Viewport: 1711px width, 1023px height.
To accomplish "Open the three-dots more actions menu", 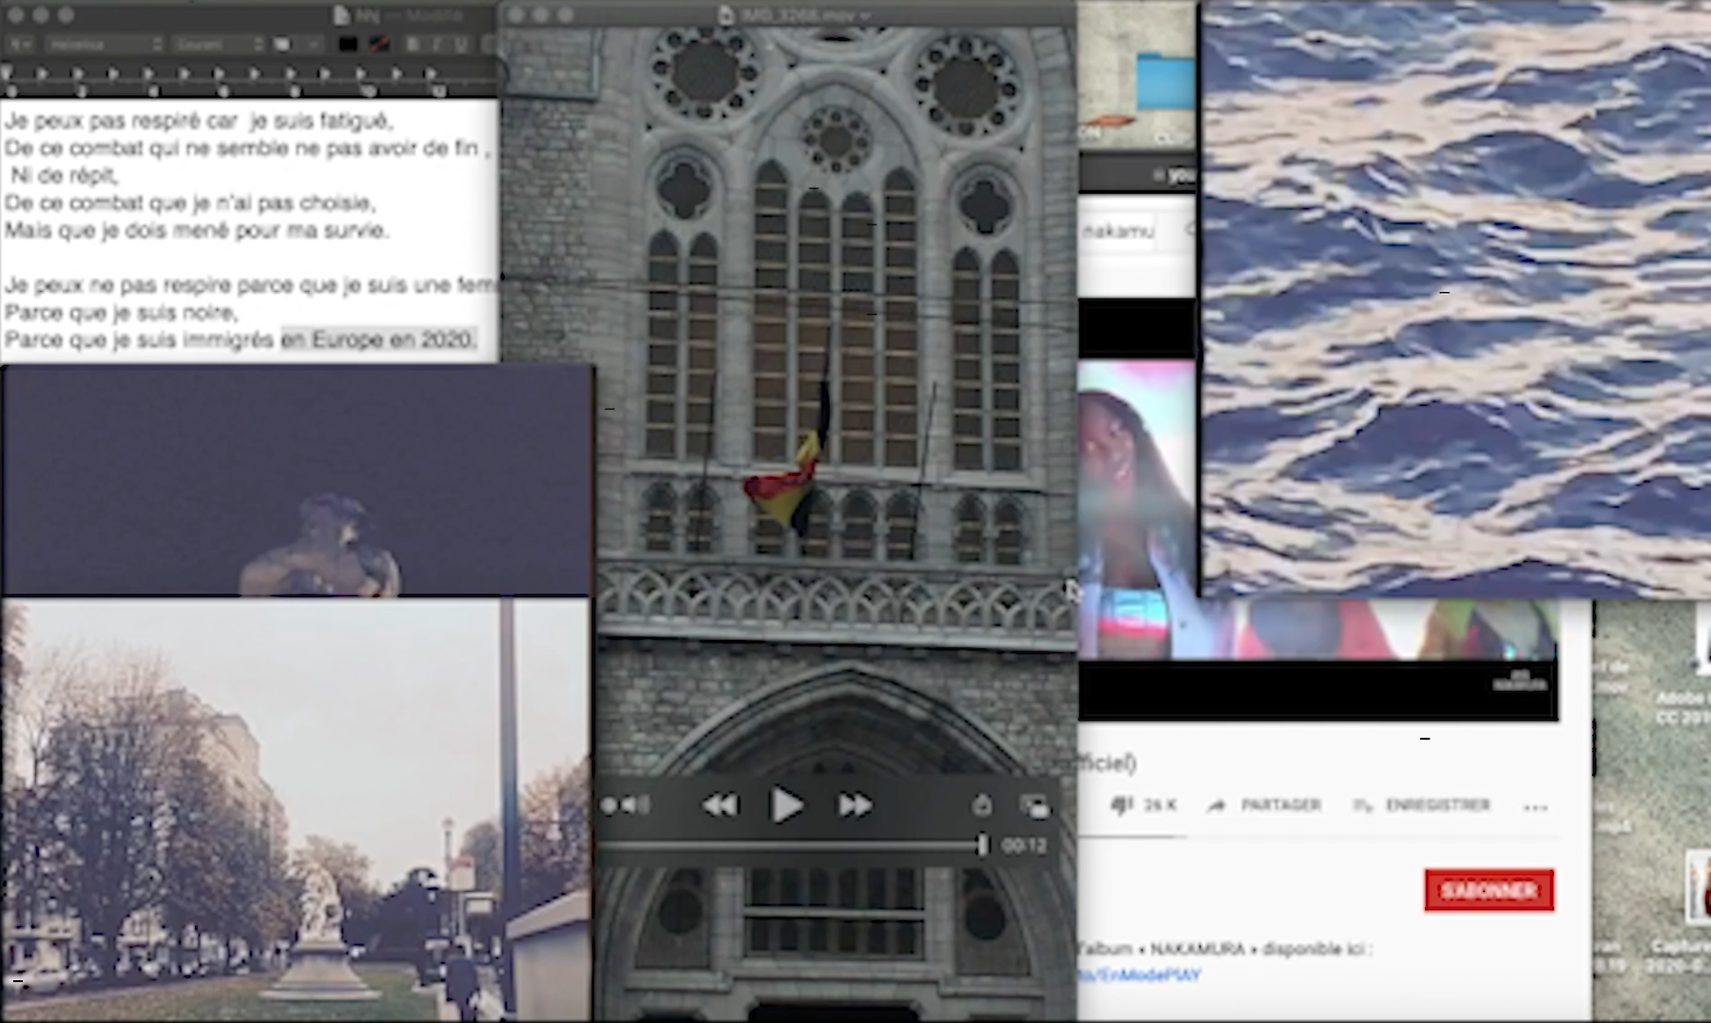I will (x=1535, y=807).
